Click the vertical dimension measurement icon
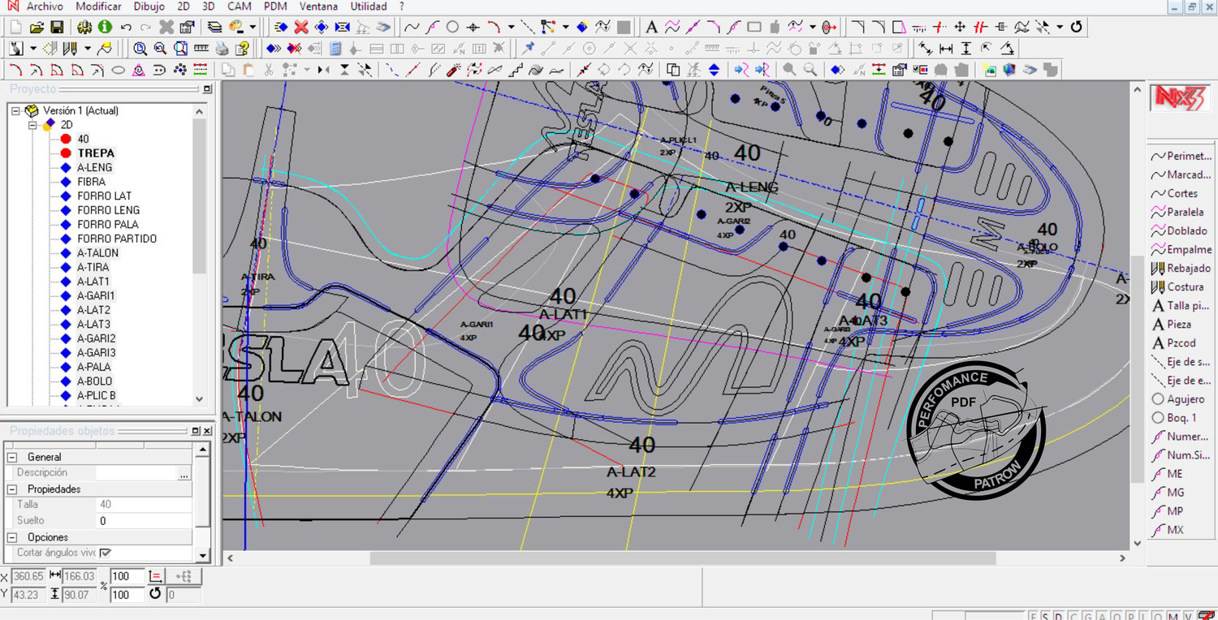Image resolution: width=1218 pixels, height=620 pixels. click(x=965, y=49)
